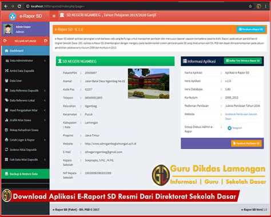Expand Data Administrator chevron

coord(45,61)
